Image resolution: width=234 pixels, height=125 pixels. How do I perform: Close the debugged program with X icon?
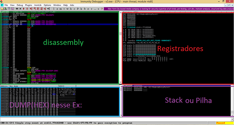pos(20,9)
